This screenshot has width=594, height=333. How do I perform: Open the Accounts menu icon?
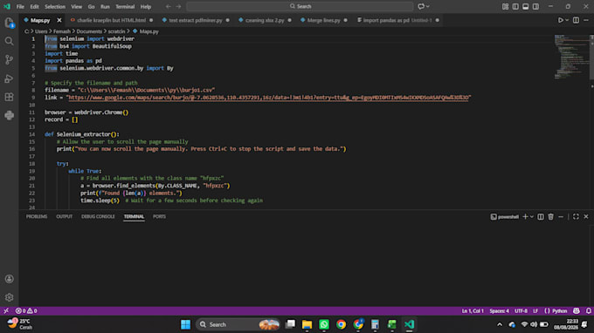pos(9,279)
